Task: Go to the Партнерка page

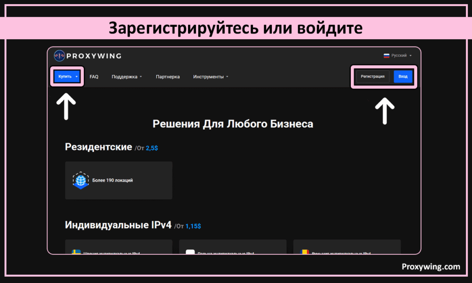Action: 168,77
